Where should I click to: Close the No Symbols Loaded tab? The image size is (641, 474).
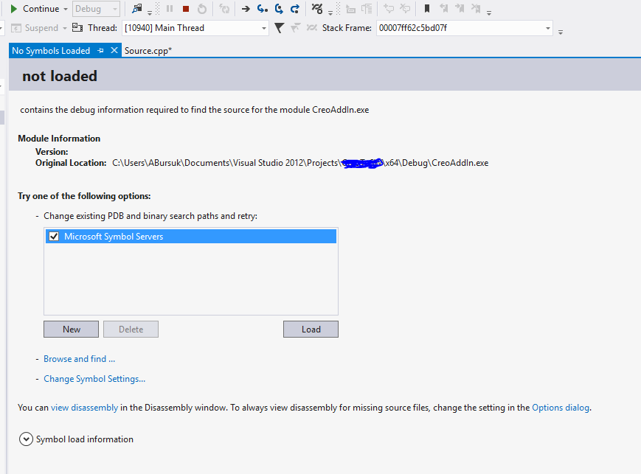click(x=114, y=50)
